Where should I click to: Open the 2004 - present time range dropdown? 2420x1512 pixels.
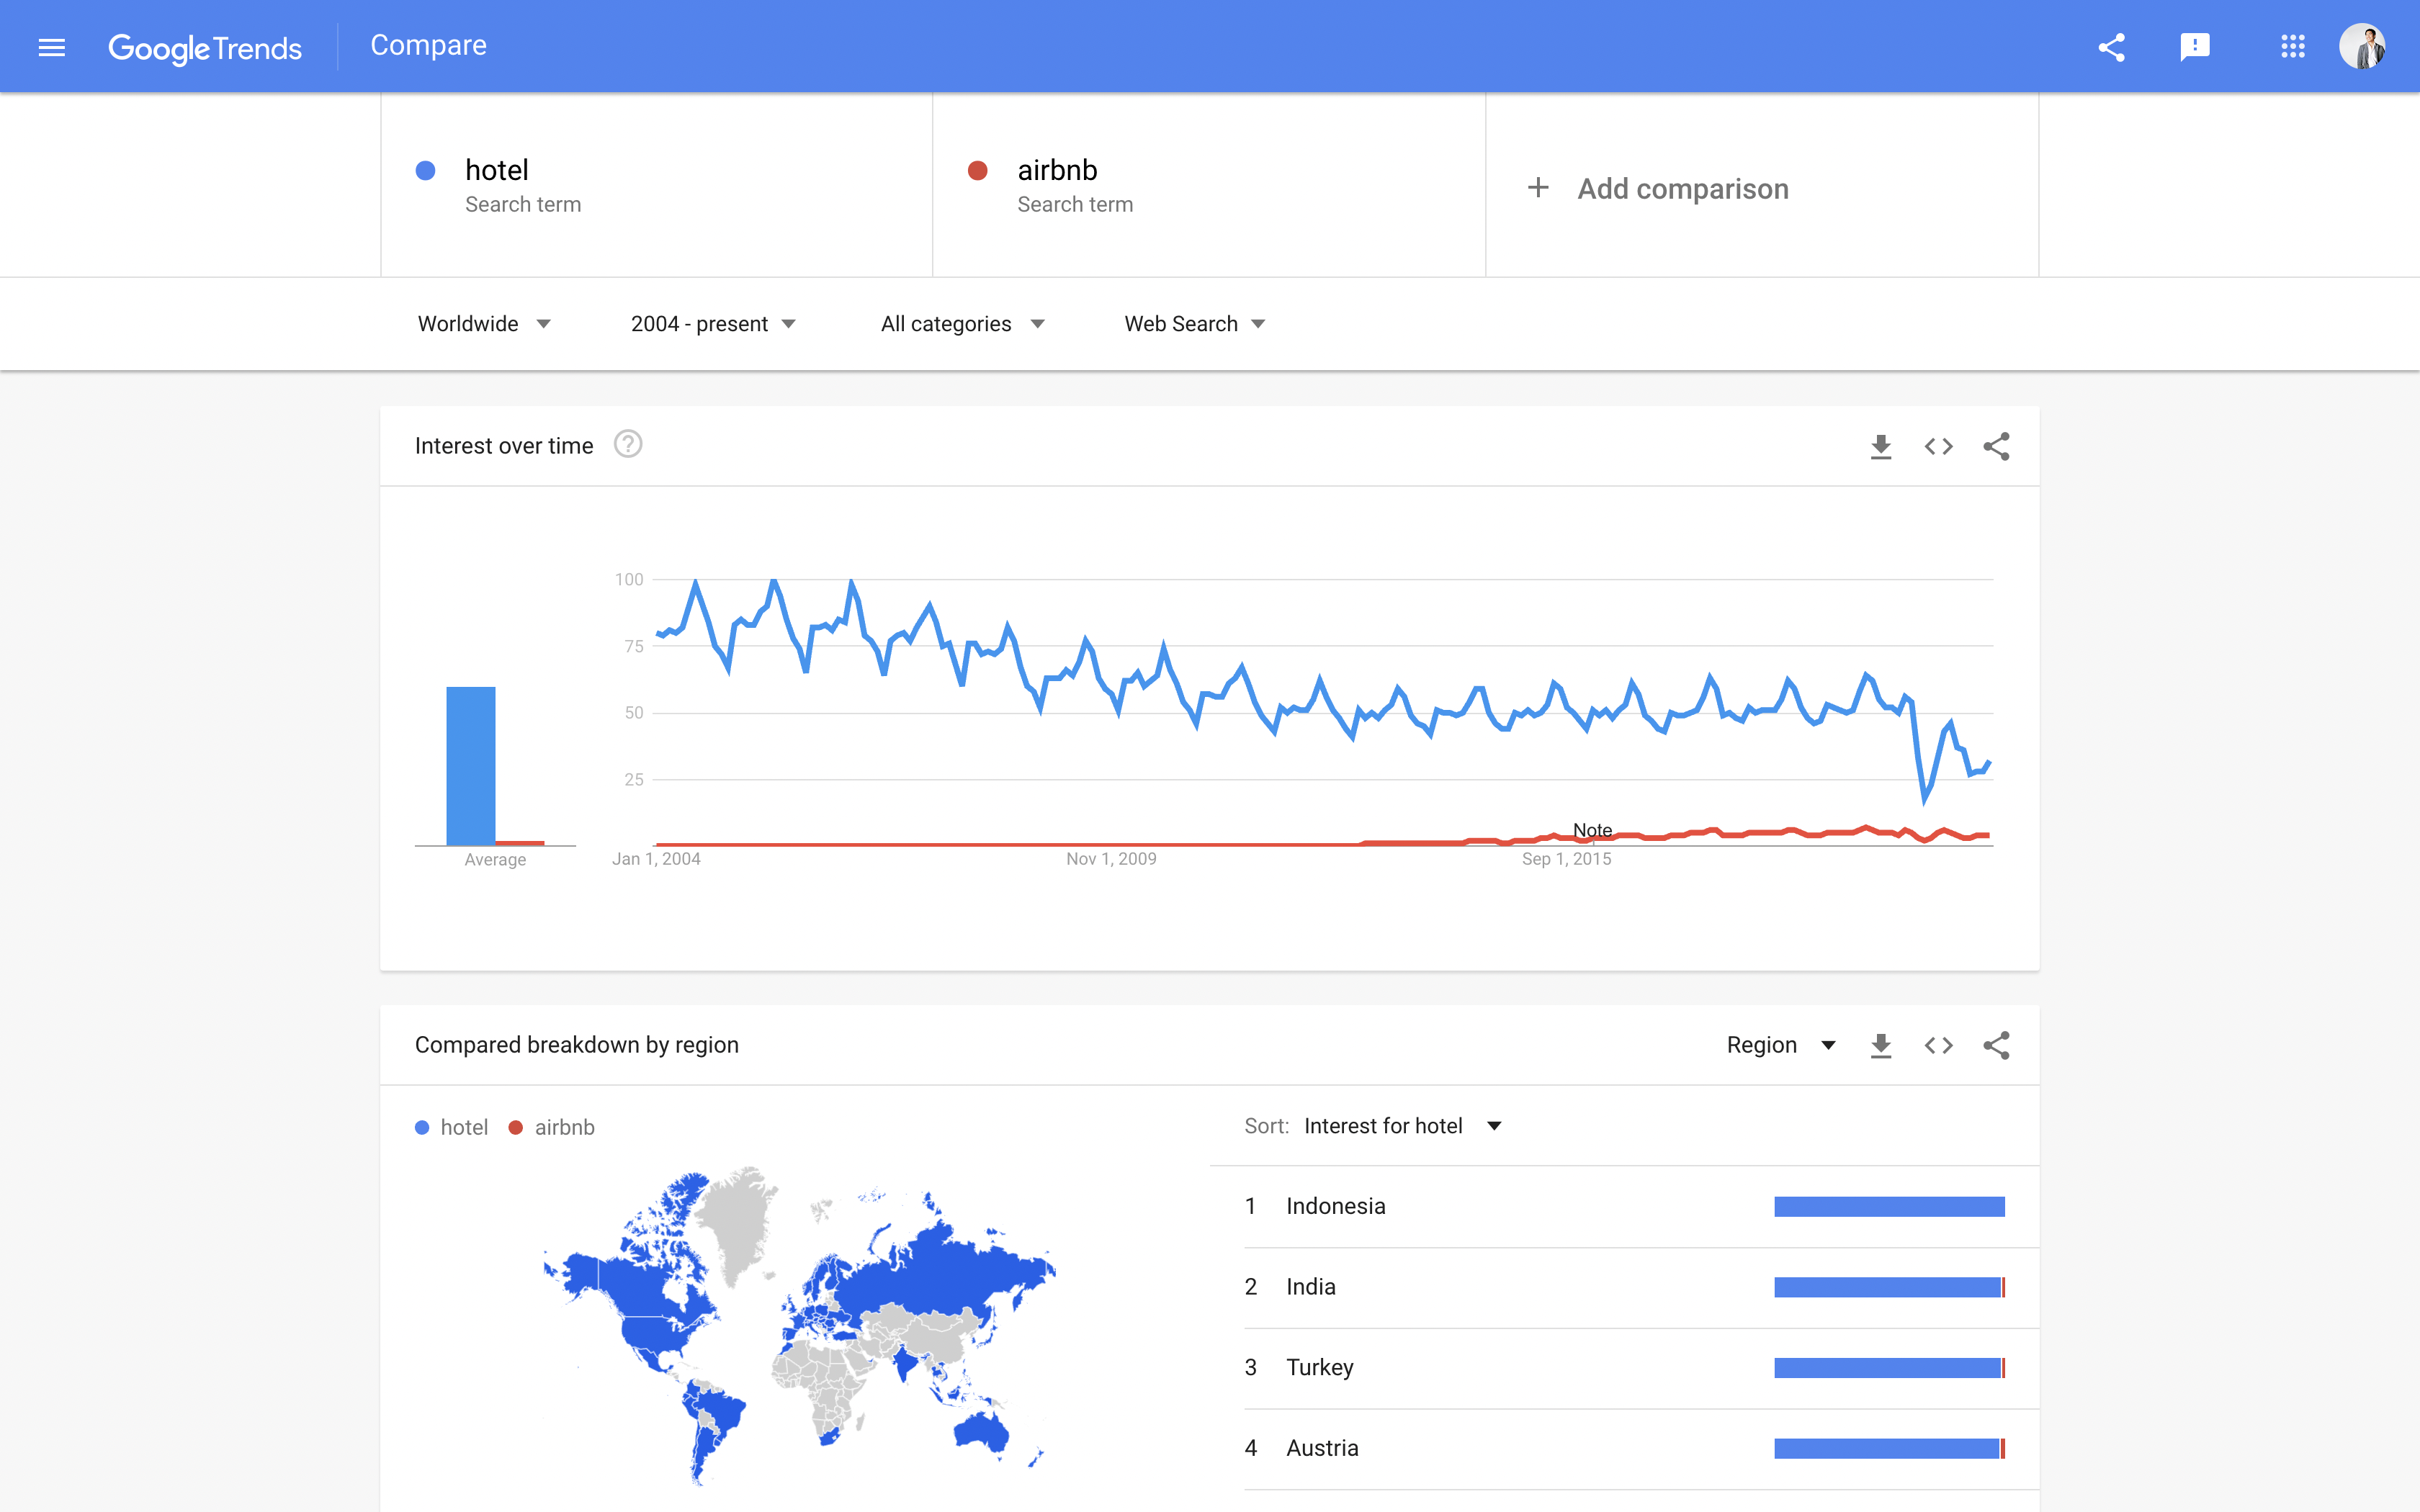(713, 324)
